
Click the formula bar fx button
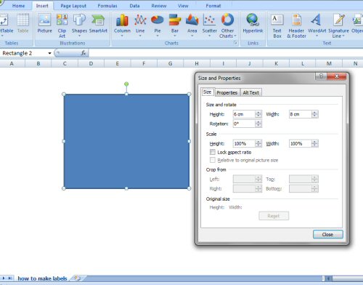[83, 53]
